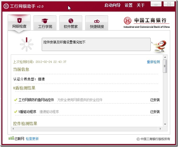The height and width of the screenshot is (147, 178).
Task: Click checkmark beside 工行网银防钓鱼网站控件
Action: click(15, 100)
